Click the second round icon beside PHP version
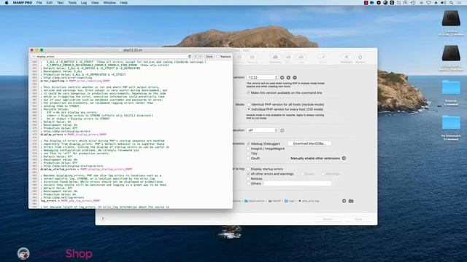Image resolution: width=467 pixels, height=262 pixels. pyautogui.click(x=288, y=78)
